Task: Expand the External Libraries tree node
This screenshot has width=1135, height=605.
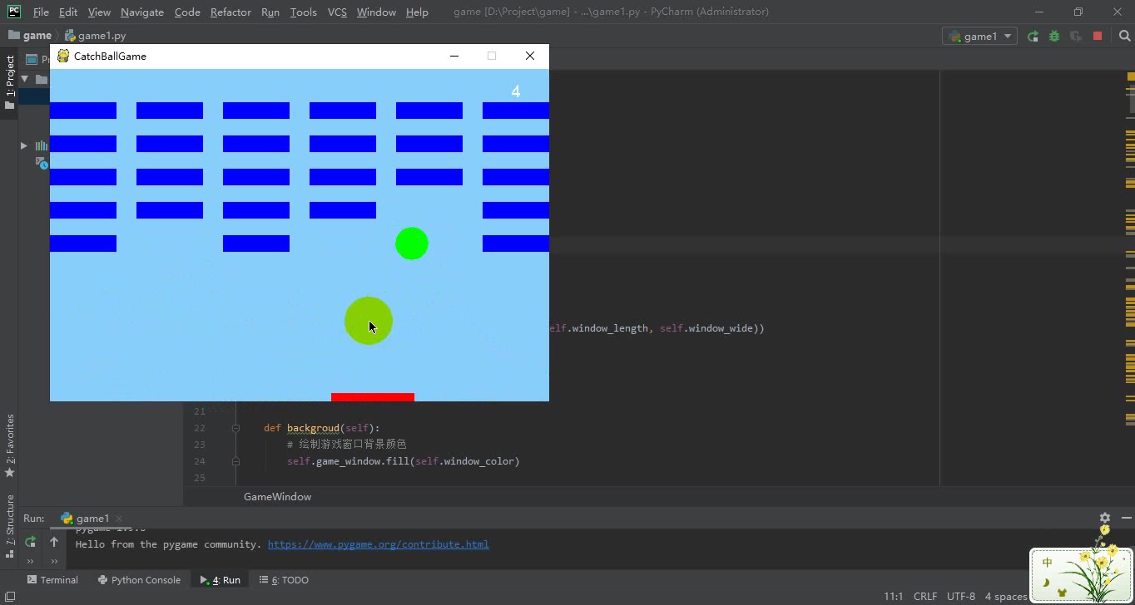Action: [x=24, y=145]
